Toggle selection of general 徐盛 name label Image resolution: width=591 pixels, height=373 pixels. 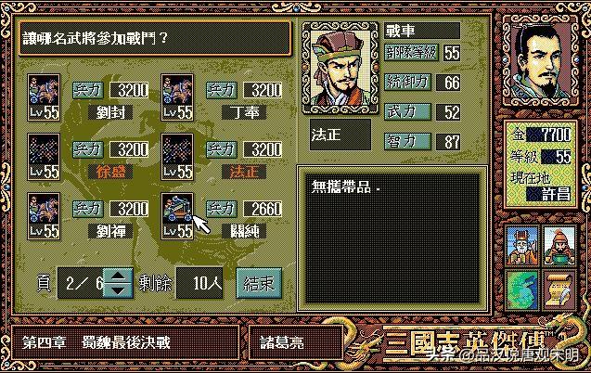click(110, 172)
